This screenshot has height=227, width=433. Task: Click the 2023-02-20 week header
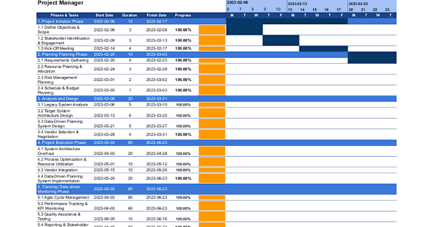pyautogui.click(x=358, y=4)
